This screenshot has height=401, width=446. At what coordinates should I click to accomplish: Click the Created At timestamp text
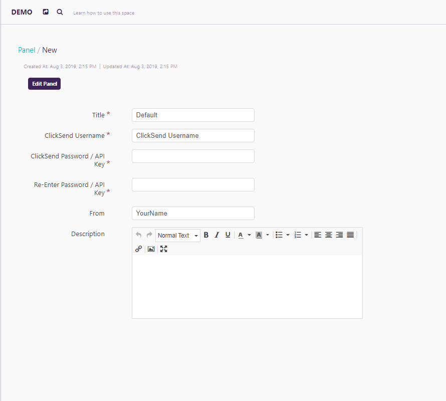60,66
